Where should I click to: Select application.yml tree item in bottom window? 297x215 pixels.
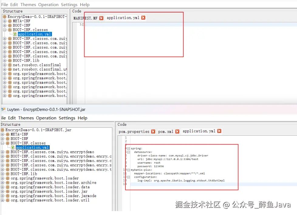[x=32, y=148]
